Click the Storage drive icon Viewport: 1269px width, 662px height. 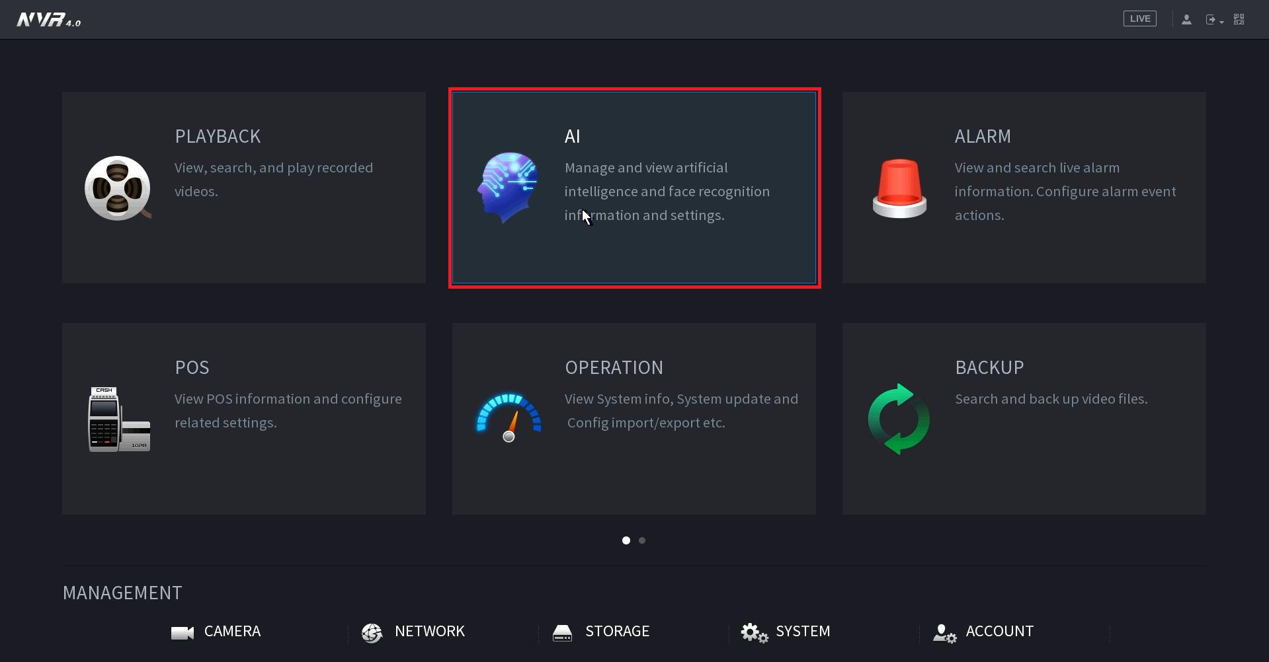tap(562, 633)
